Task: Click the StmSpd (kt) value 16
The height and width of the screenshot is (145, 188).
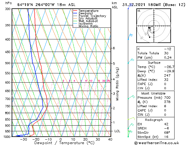Action: [x=166, y=137]
